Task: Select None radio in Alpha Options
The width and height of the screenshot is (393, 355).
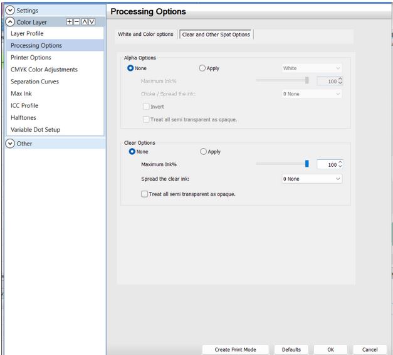Action: (x=130, y=68)
